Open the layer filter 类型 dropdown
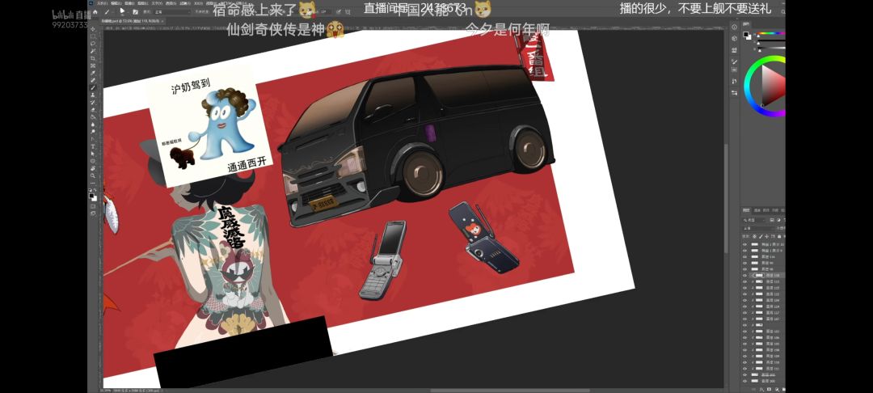Screen dimensions: 873x393 click(x=754, y=220)
